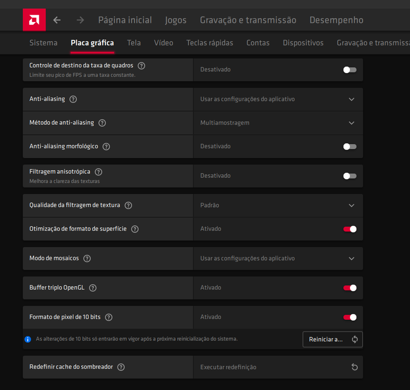This screenshot has height=390, width=410.
Task: Open Página inicial tab
Action: (x=125, y=20)
